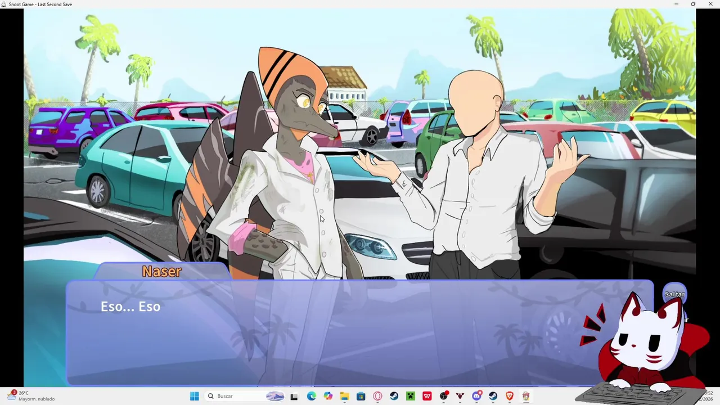This screenshot has height=405, width=720.
Task: Open Task View from the taskbar
Action: point(294,396)
